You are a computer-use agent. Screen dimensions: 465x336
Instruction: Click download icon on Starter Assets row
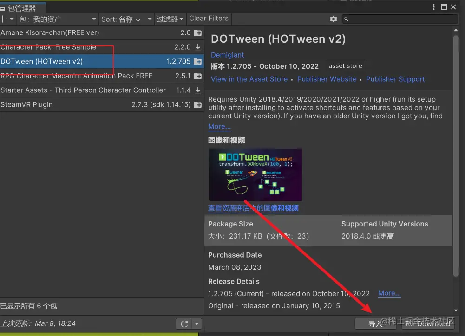198,90
